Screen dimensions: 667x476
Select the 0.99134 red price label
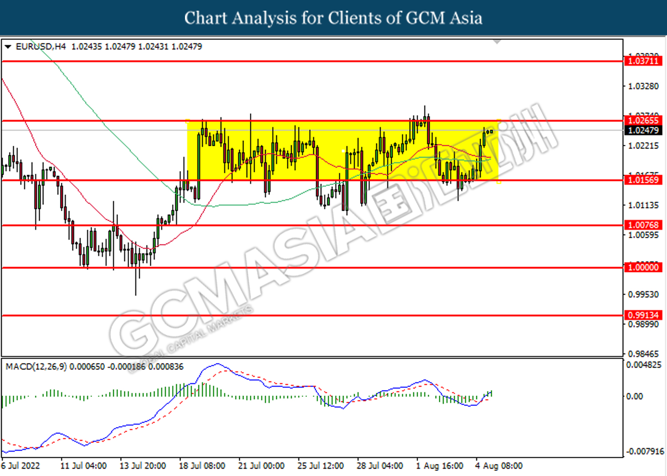[x=643, y=315]
